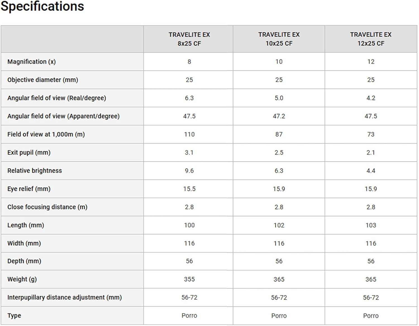This screenshot has width=419, height=326.
Task: Select the Interpupillary distance adjustment (mm) label
Action: point(65,298)
